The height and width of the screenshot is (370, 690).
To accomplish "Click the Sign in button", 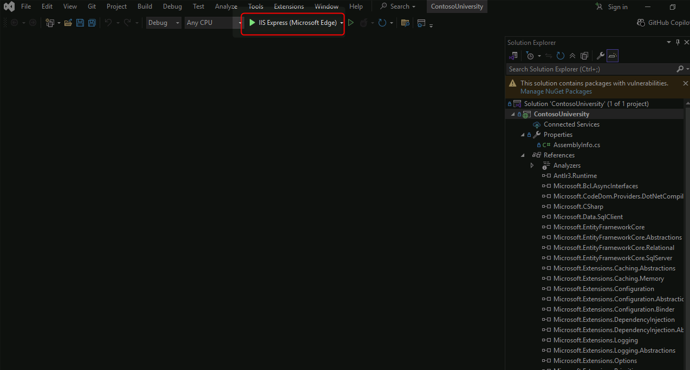I will pos(611,6).
